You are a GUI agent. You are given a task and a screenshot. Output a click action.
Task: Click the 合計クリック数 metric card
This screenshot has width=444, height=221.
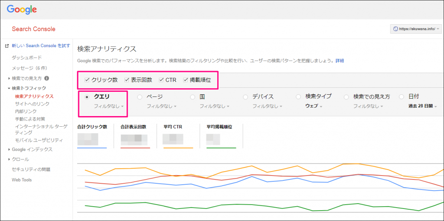click(92, 136)
